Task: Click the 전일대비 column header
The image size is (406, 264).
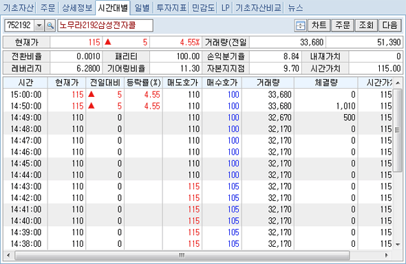Action: (105, 82)
